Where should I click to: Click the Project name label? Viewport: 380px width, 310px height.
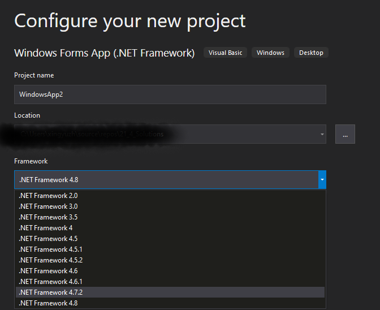pyautogui.click(x=34, y=75)
